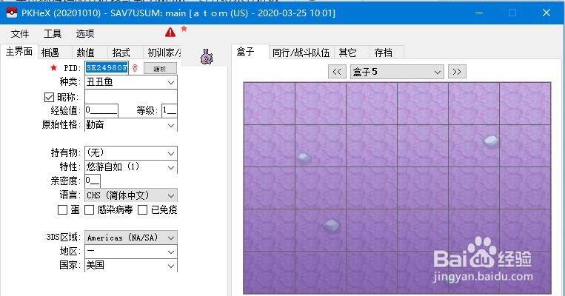Click the PKHeX application icon in title bar
565x296 pixels.
pos(12,13)
